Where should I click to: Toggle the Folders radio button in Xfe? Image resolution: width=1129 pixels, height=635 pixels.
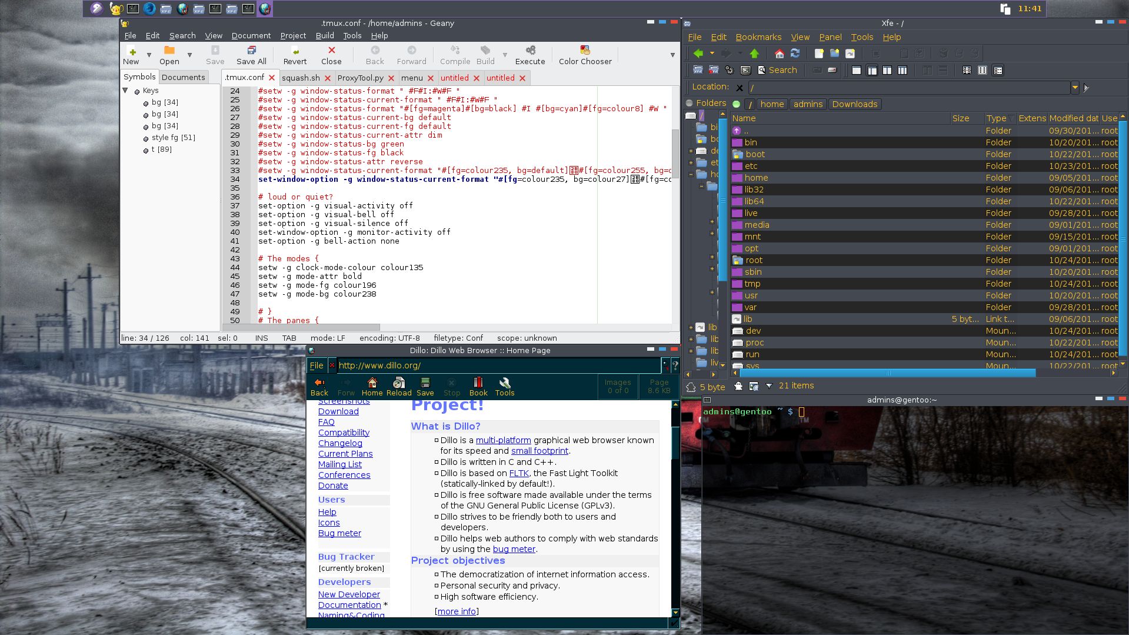point(690,103)
